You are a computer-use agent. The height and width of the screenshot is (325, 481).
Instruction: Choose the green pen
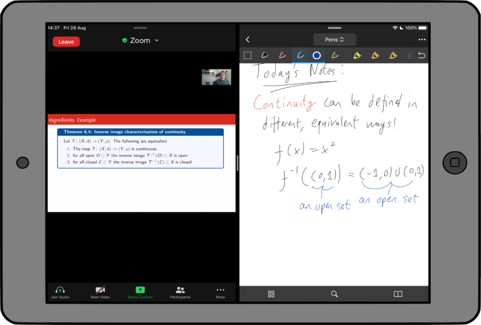click(335, 55)
